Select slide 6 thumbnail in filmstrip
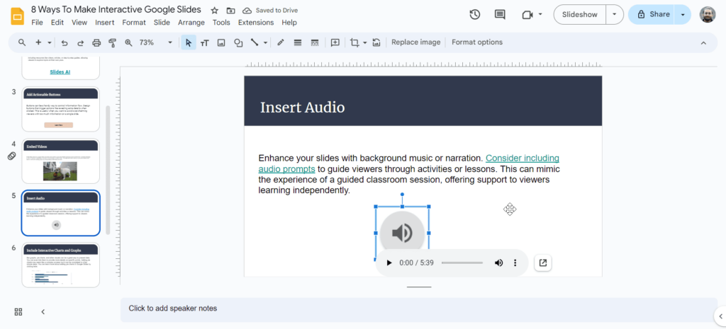The image size is (726, 329). tap(60, 265)
